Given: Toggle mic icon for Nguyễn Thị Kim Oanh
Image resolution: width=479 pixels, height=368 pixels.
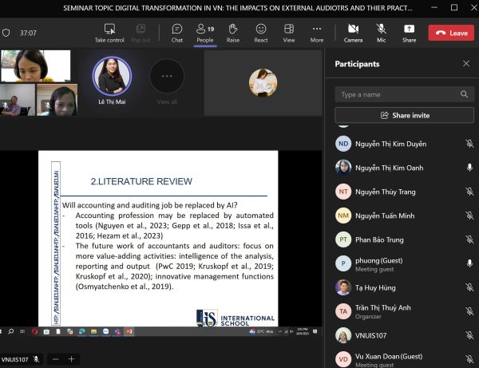Looking at the screenshot, I should (x=469, y=168).
